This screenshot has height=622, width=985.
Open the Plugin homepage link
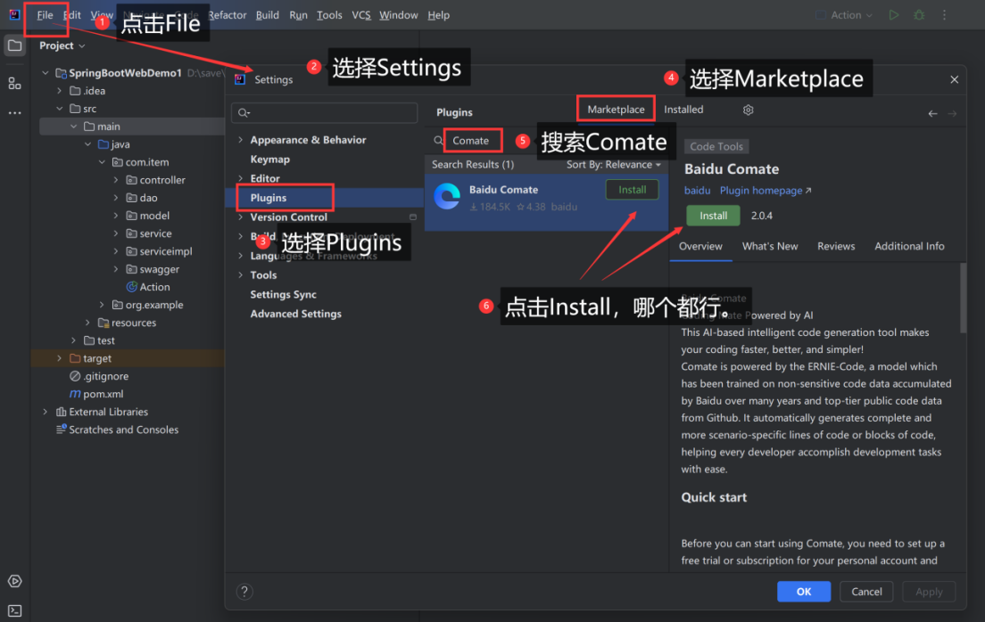766,190
